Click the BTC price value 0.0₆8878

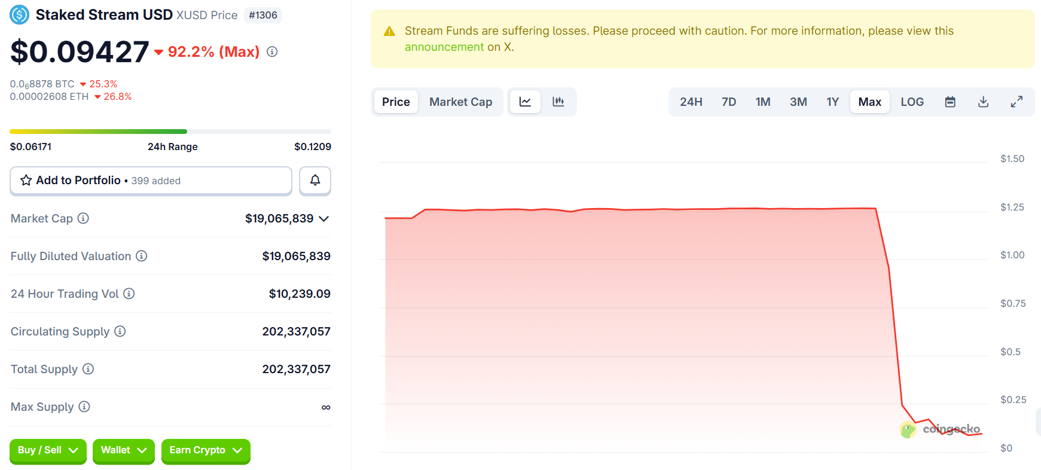click(42, 84)
